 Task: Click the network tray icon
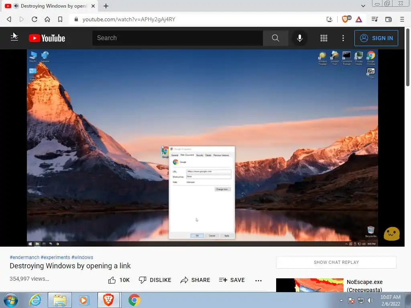(361, 300)
